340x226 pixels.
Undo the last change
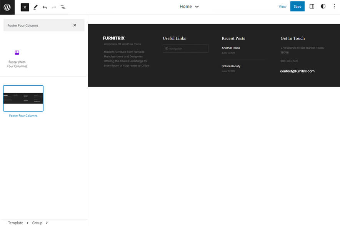[x=44, y=7]
